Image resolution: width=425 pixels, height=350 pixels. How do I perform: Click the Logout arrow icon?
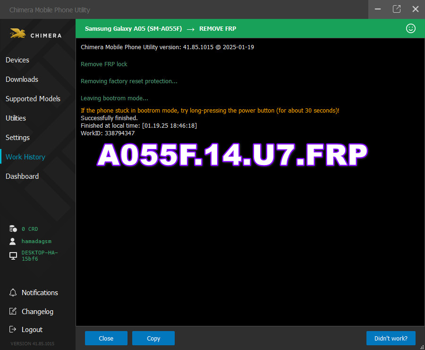pos(13,329)
